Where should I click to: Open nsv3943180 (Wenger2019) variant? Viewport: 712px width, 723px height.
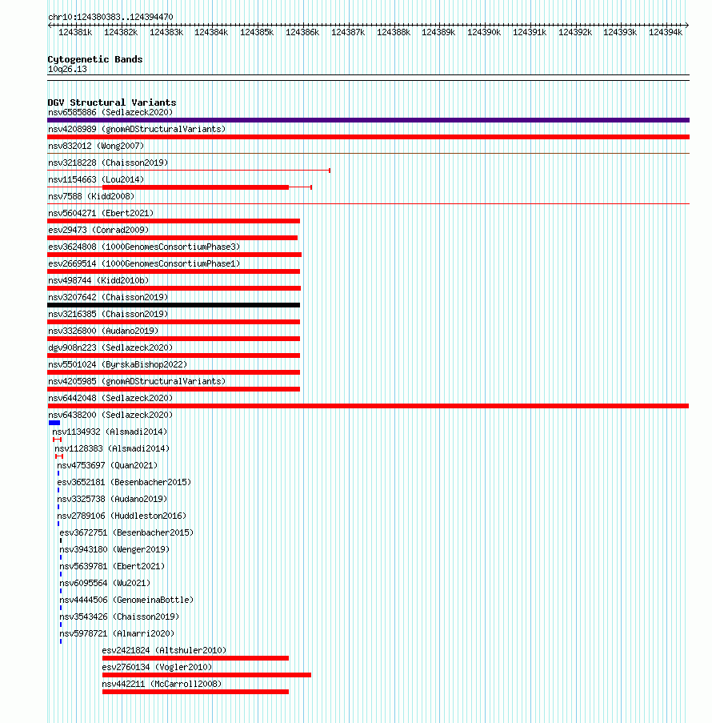(114, 549)
